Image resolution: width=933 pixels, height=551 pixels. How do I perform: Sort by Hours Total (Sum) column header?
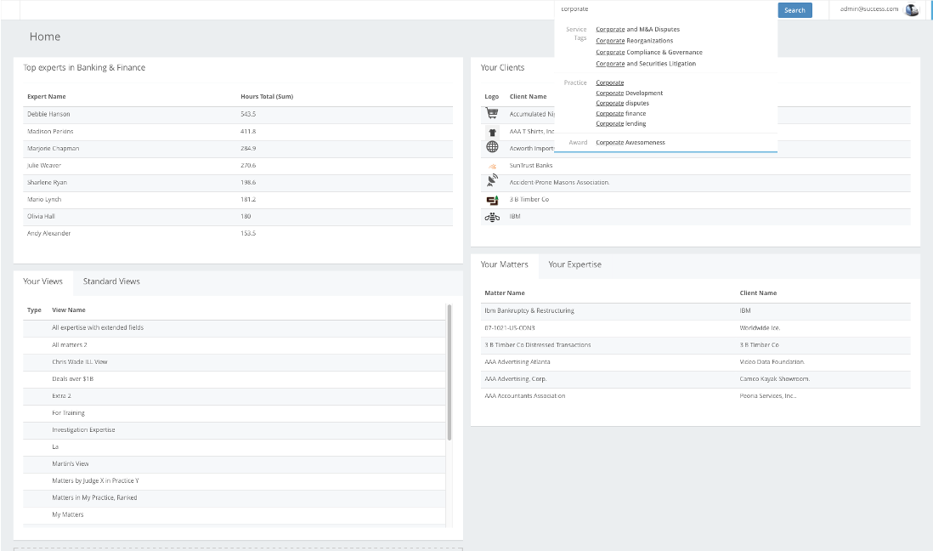266,96
